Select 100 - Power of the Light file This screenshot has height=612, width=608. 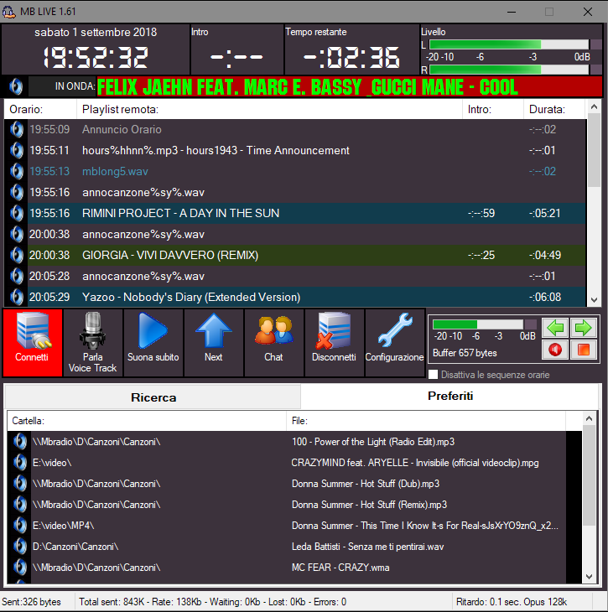point(373,442)
